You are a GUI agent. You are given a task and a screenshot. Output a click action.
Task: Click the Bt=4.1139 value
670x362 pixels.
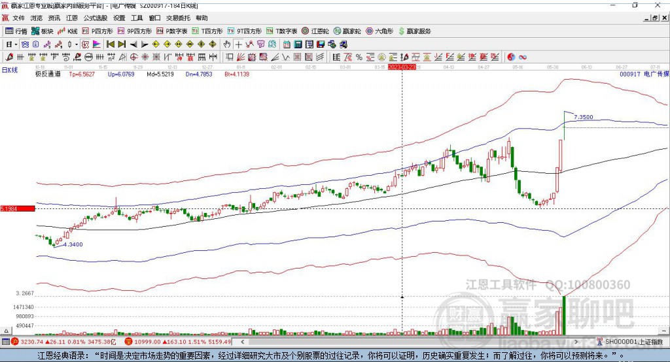tap(237, 74)
